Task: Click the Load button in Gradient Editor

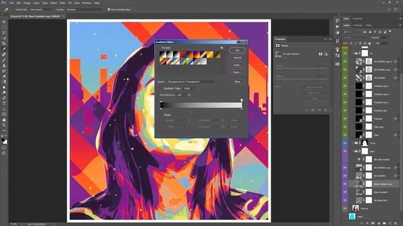Action: [237, 65]
